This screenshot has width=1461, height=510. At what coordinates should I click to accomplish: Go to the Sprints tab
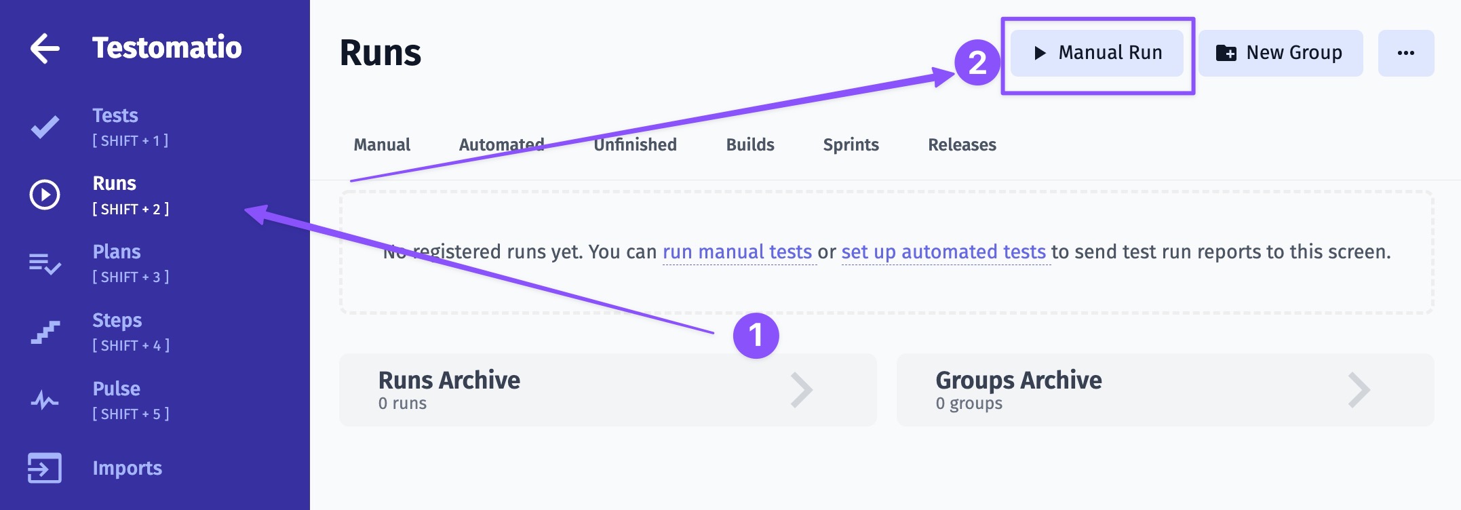click(x=851, y=144)
